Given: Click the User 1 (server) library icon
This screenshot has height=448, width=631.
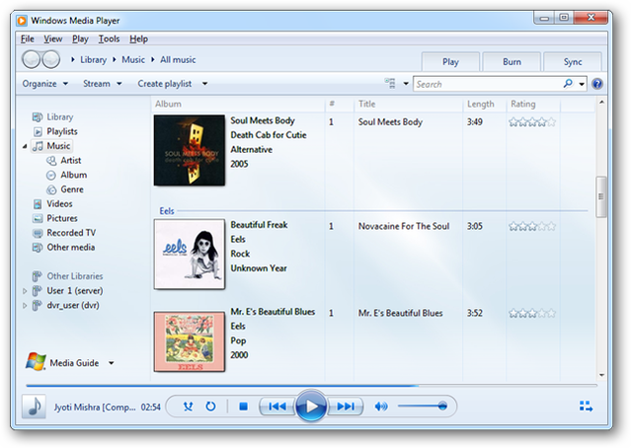Looking at the screenshot, I should pos(37,291).
